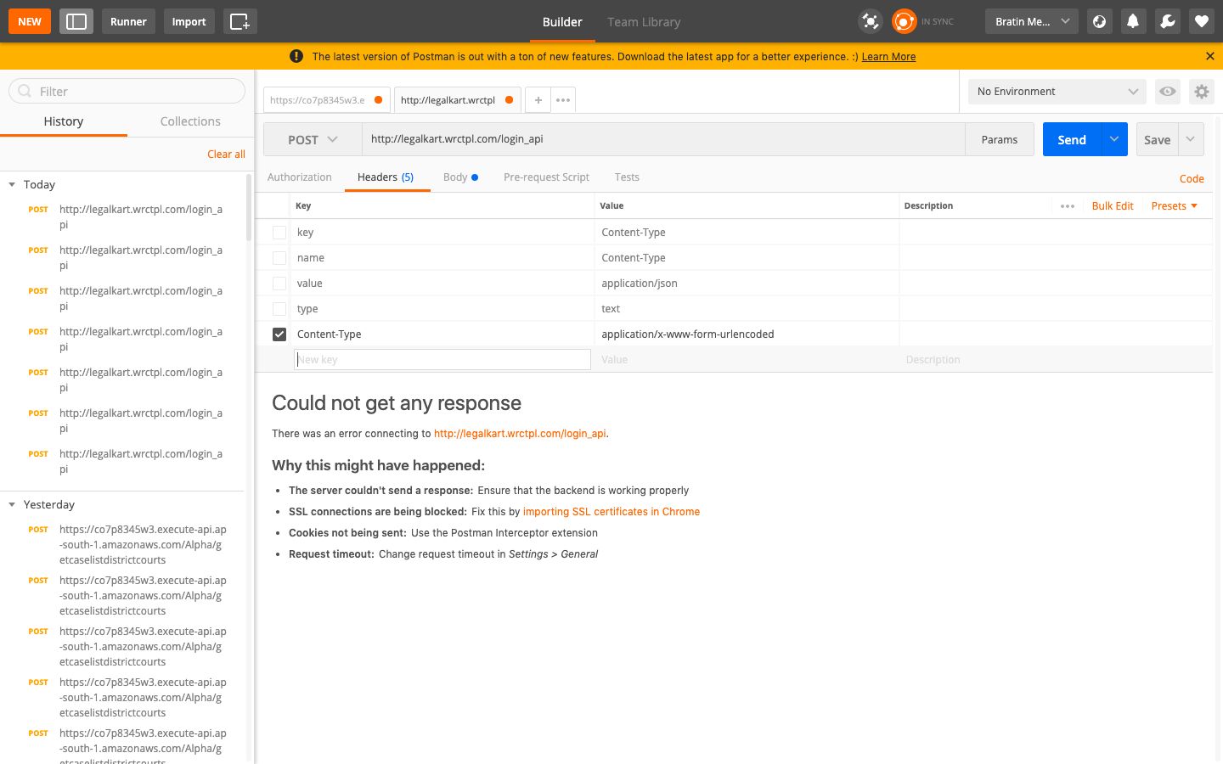Viewport: 1223px width, 764px height.
Task: Switch to the Collections tab
Action: coord(190,121)
